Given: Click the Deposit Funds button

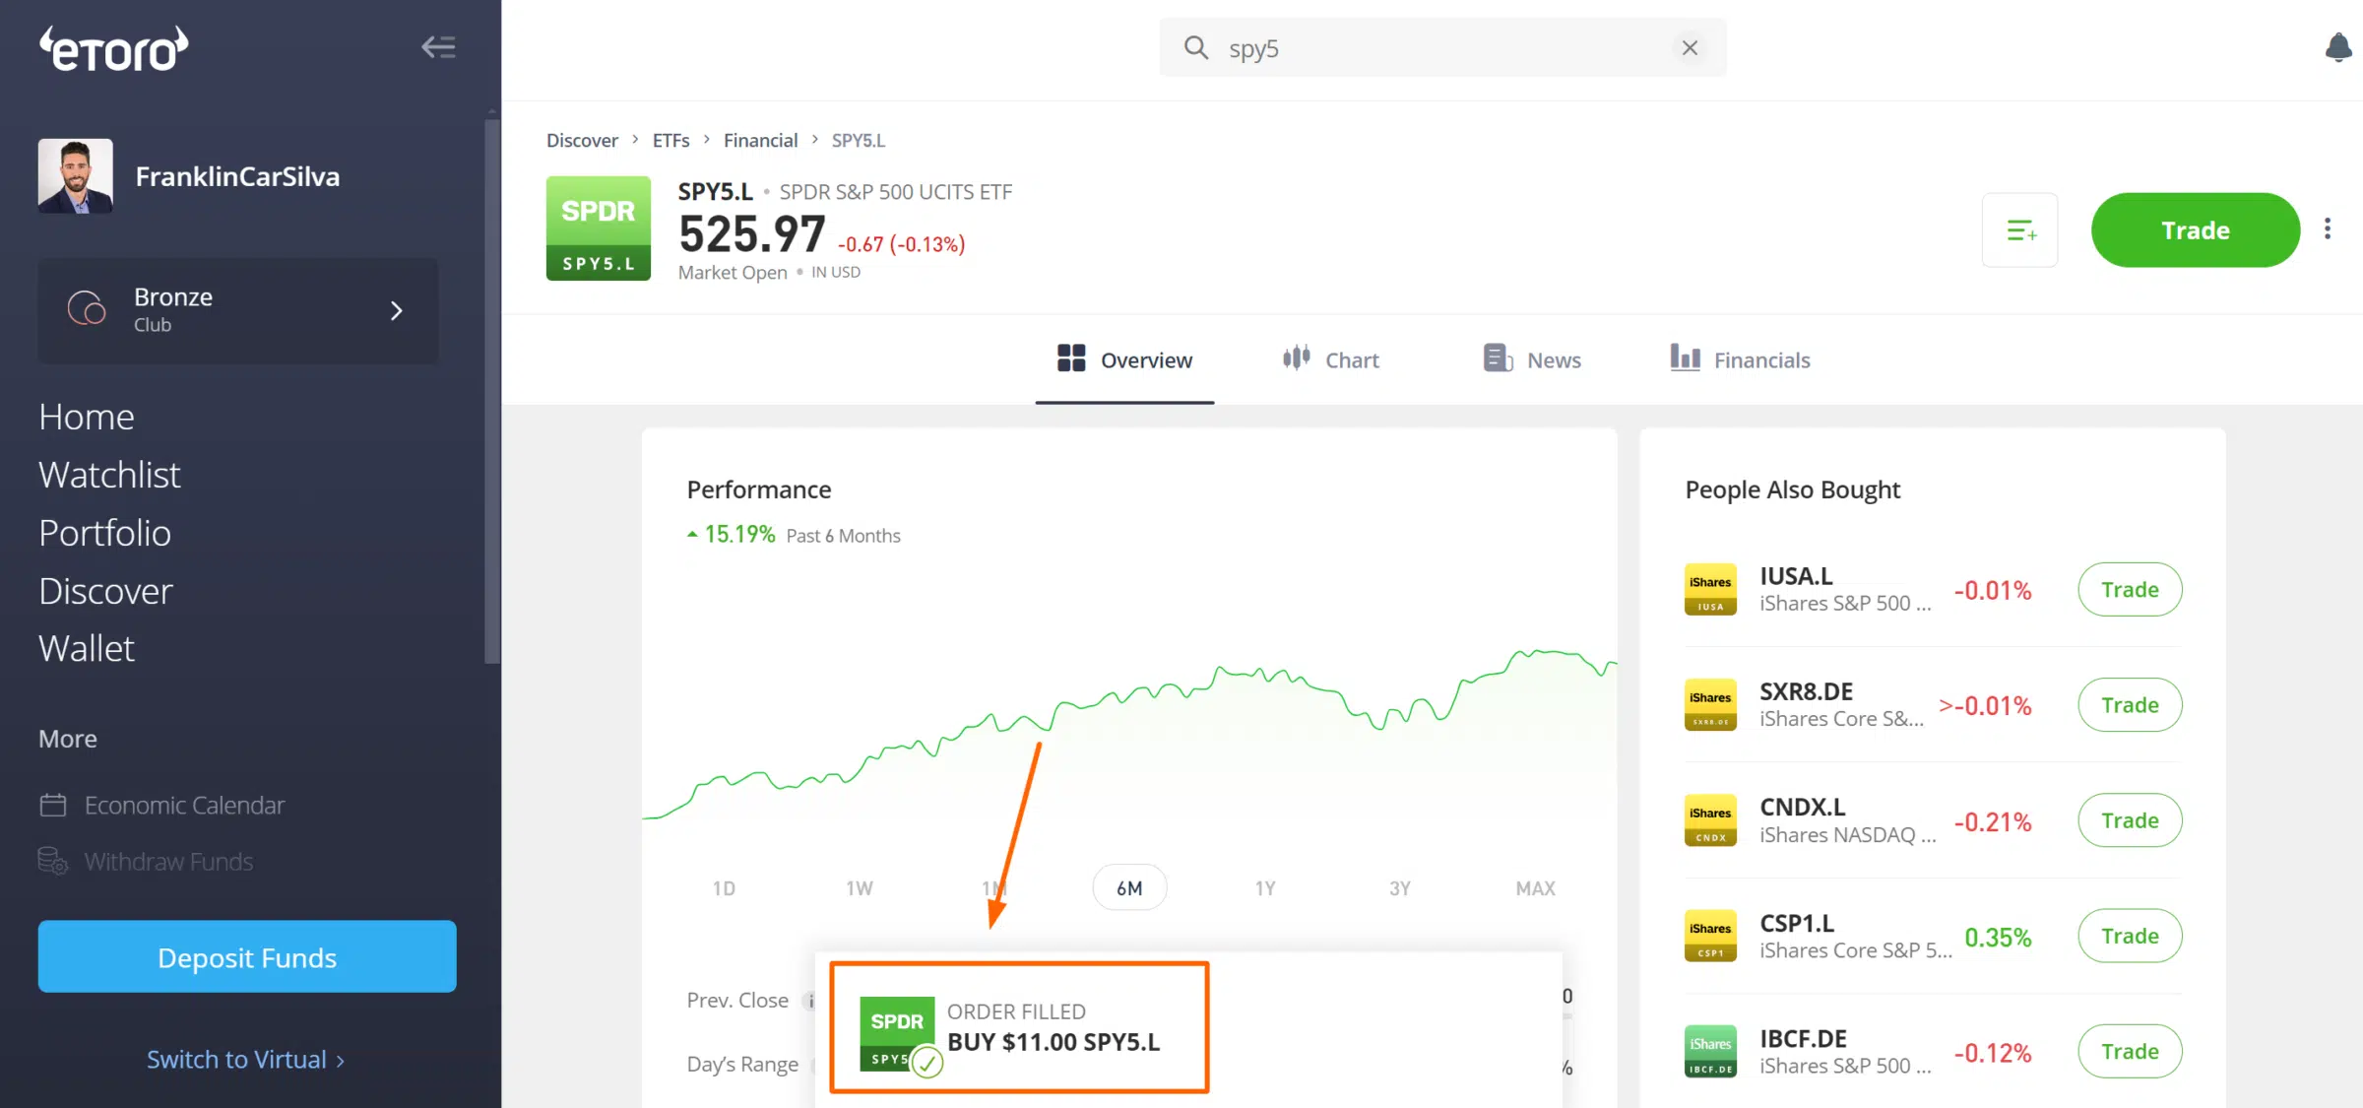Looking at the screenshot, I should [x=247, y=956].
